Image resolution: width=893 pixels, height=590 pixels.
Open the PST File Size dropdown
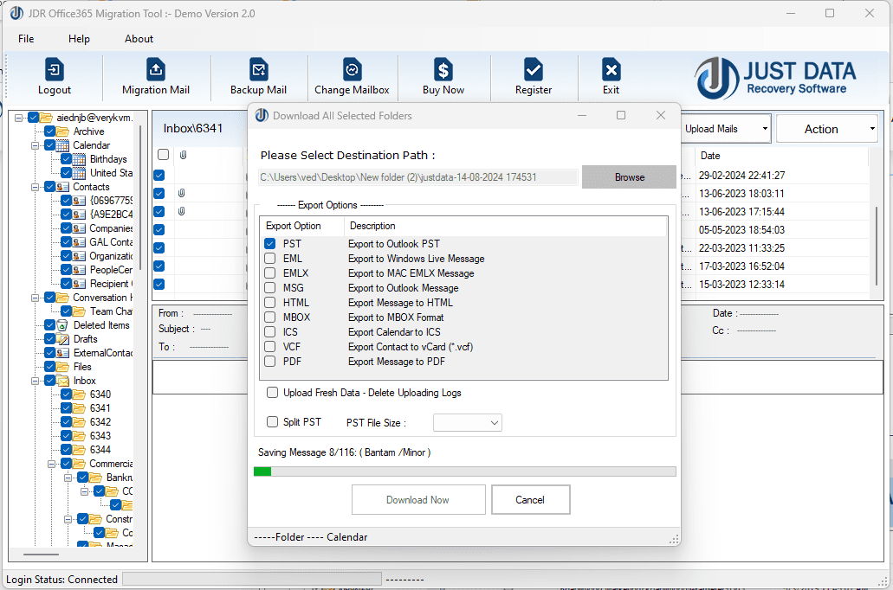(468, 423)
